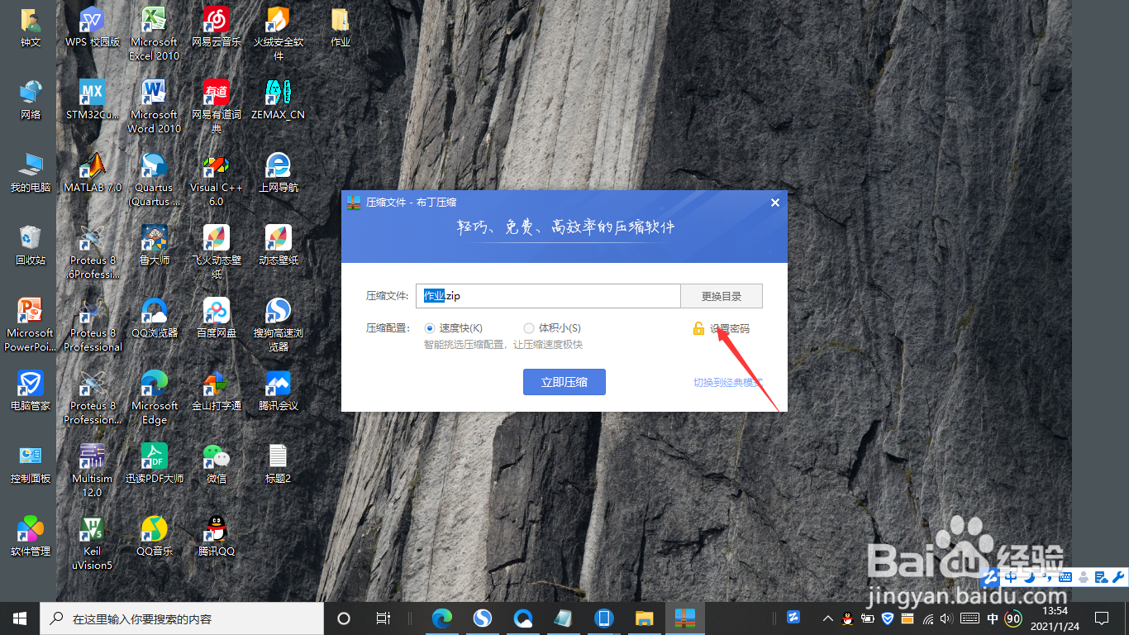Viewport: 1129px width, 635px height.
Task: Click the 压缩文件 filename input field
Action: coord(548,296)
